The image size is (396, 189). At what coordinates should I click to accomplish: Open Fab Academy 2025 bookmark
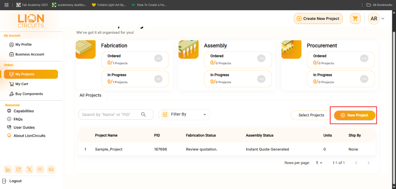click(x=32, y=5)
